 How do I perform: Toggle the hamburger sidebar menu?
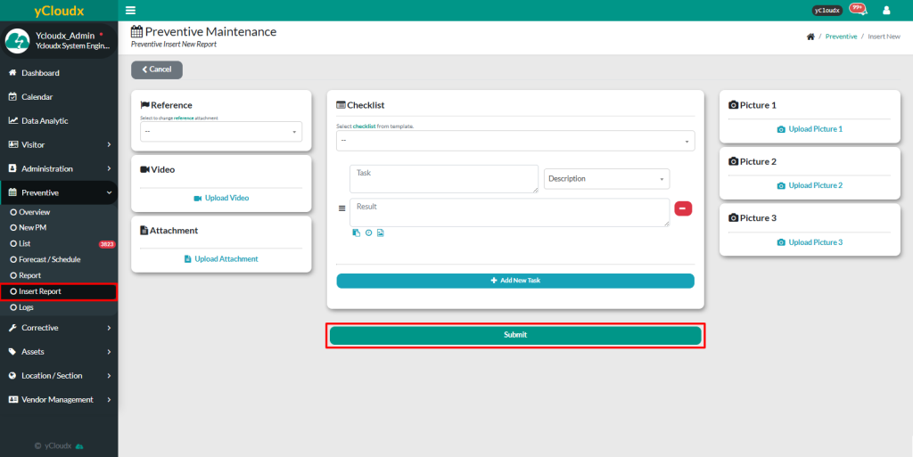(x=131, y=11)
